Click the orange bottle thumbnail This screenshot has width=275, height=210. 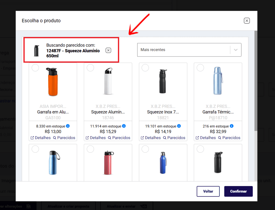pyautogui.click(x=52, y=82)
